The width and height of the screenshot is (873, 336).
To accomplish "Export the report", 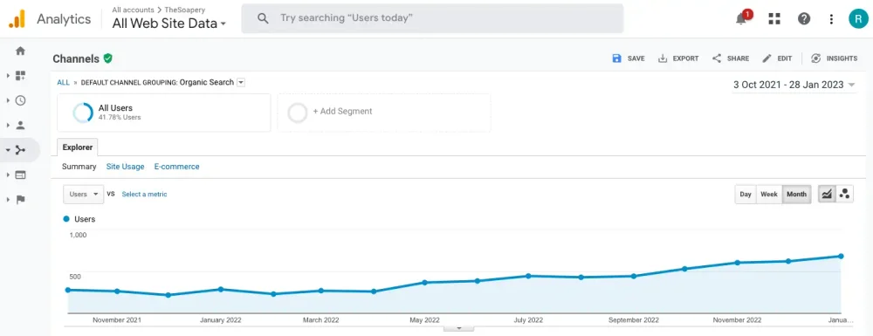I will point(678,58).
